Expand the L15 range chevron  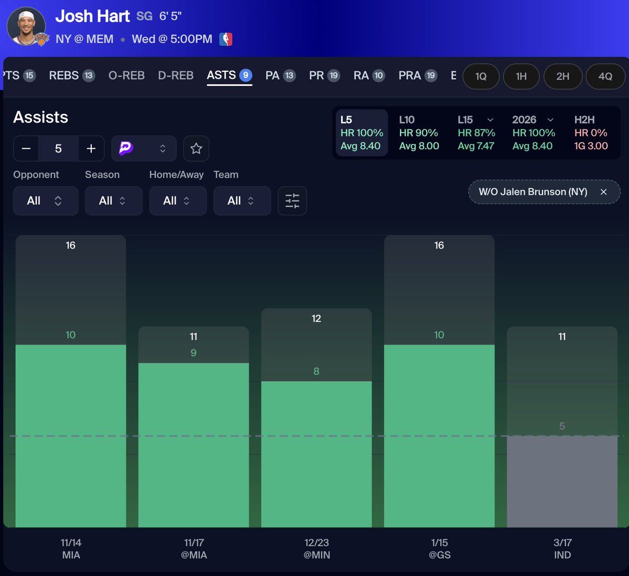point(490,120)
